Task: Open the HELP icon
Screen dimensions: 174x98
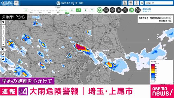Action: click(x=136, y=3)
